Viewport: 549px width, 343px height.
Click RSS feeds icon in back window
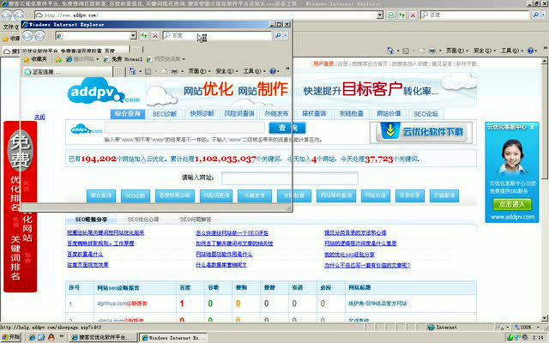(x=406, y=51)
